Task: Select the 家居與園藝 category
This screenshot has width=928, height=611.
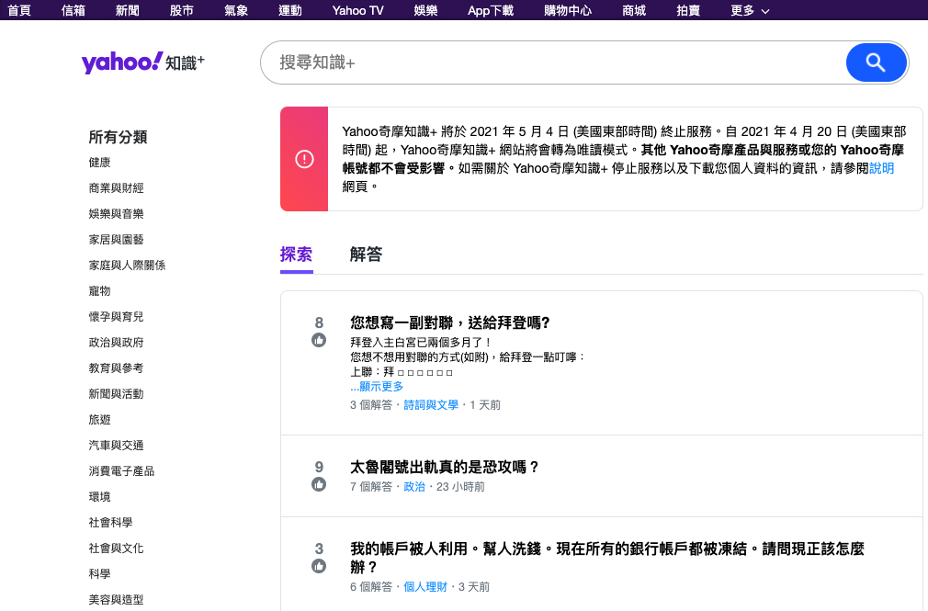Action: click(116, 239)
